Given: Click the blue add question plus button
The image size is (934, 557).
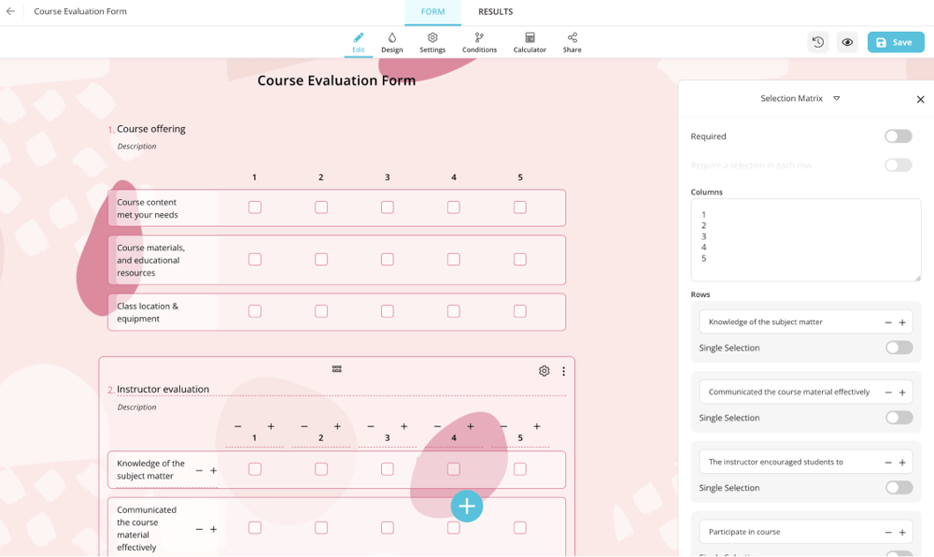Looking at the screenshot, I should tap(467, 506).
